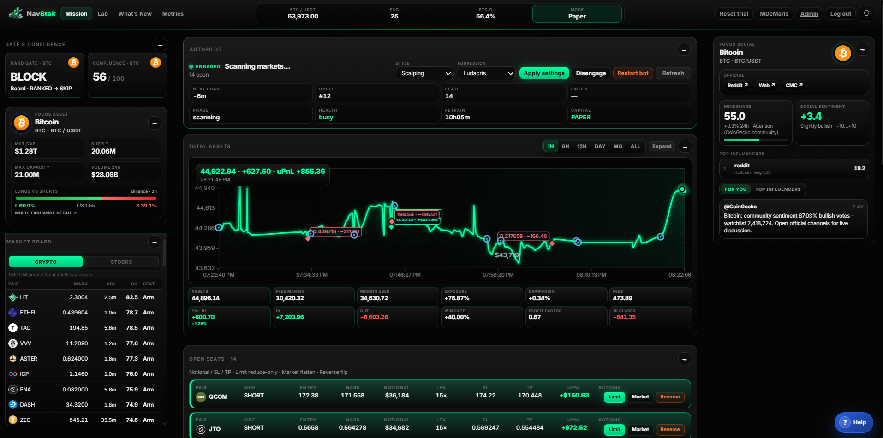
Task: Collapse the Total Assets panel
Action: [685, 147]
